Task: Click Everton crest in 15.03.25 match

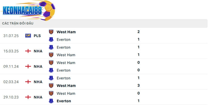Action: tap(51, 47)
